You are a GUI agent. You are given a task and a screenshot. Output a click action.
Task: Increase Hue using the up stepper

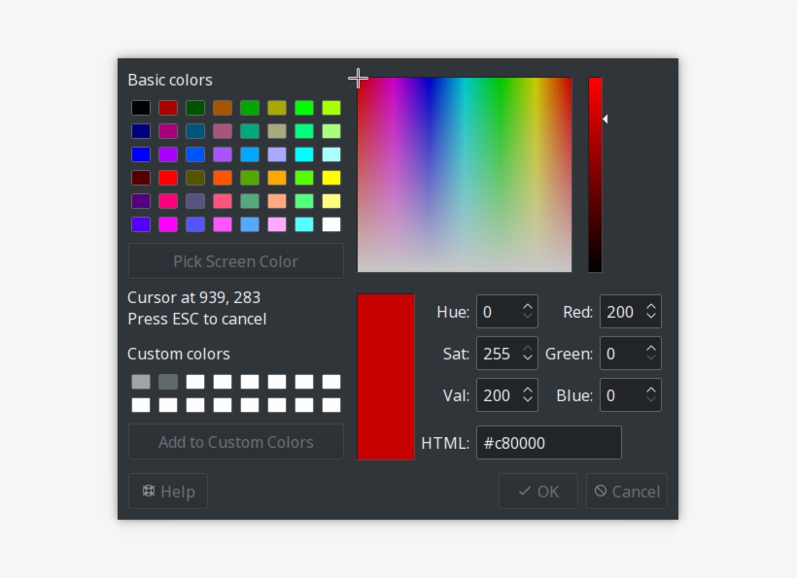point(528,305)
